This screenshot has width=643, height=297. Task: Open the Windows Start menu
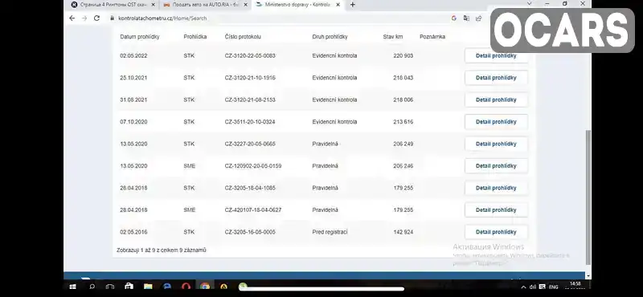click(73, 287)
